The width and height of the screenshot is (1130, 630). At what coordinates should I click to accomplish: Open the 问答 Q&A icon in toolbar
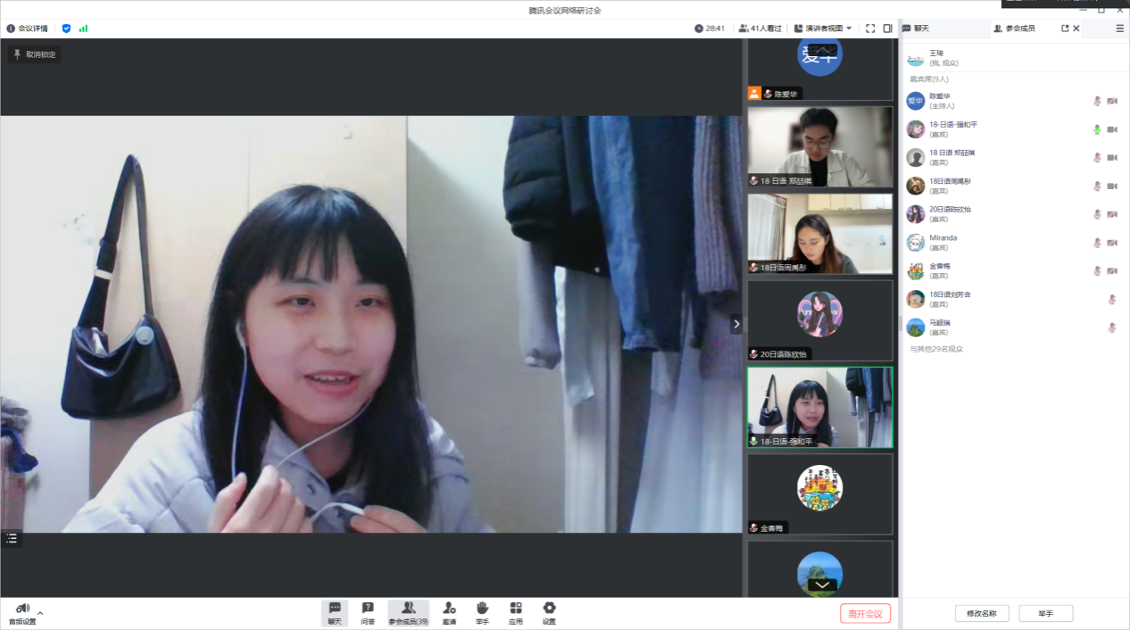(x=368, y=612)
